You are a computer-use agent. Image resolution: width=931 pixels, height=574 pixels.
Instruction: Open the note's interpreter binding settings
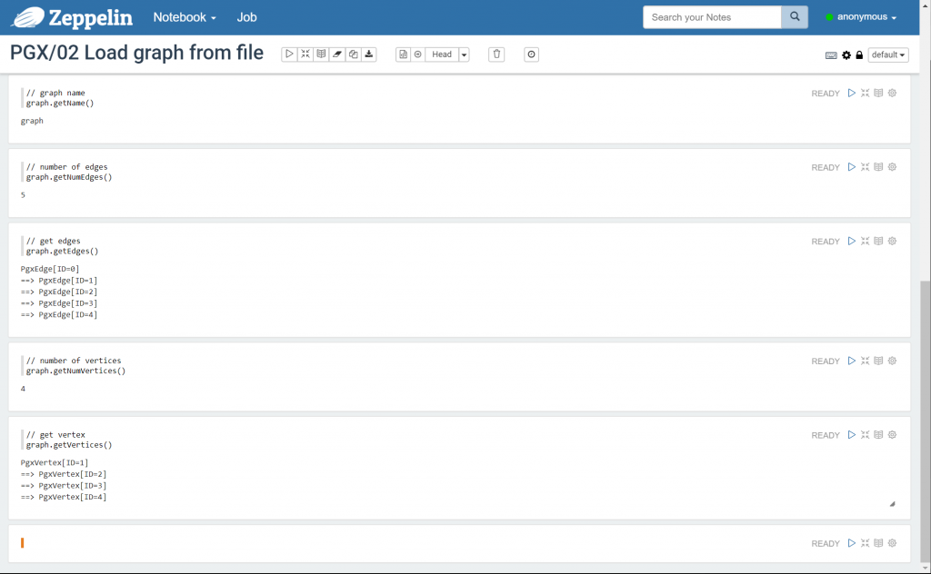coord(846,55)
